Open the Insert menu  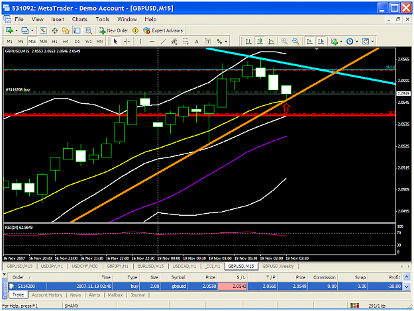click(58, 19)
